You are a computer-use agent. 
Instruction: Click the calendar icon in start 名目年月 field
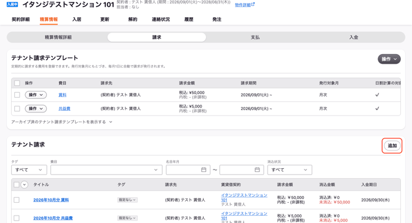[x=204, y=170]
